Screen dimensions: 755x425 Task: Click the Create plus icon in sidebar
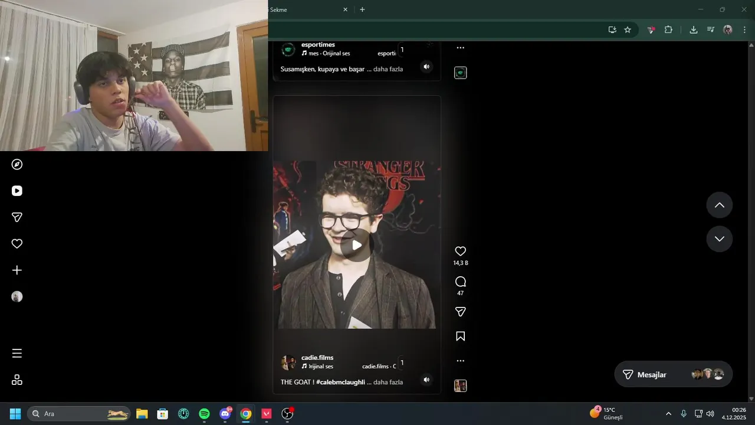click(x=17, y=270)
